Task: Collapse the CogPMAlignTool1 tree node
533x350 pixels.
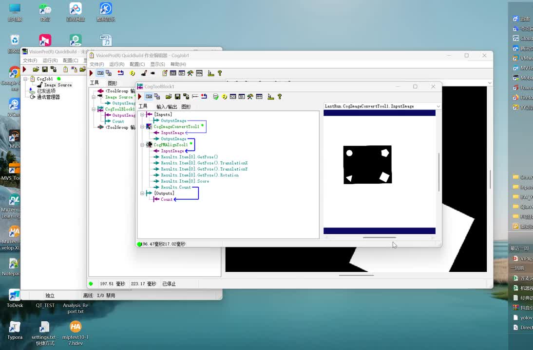Action: click(142, 145)
